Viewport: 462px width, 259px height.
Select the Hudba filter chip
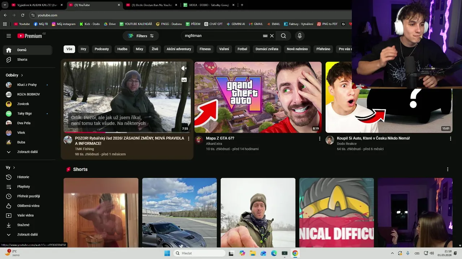coord(122,49)
